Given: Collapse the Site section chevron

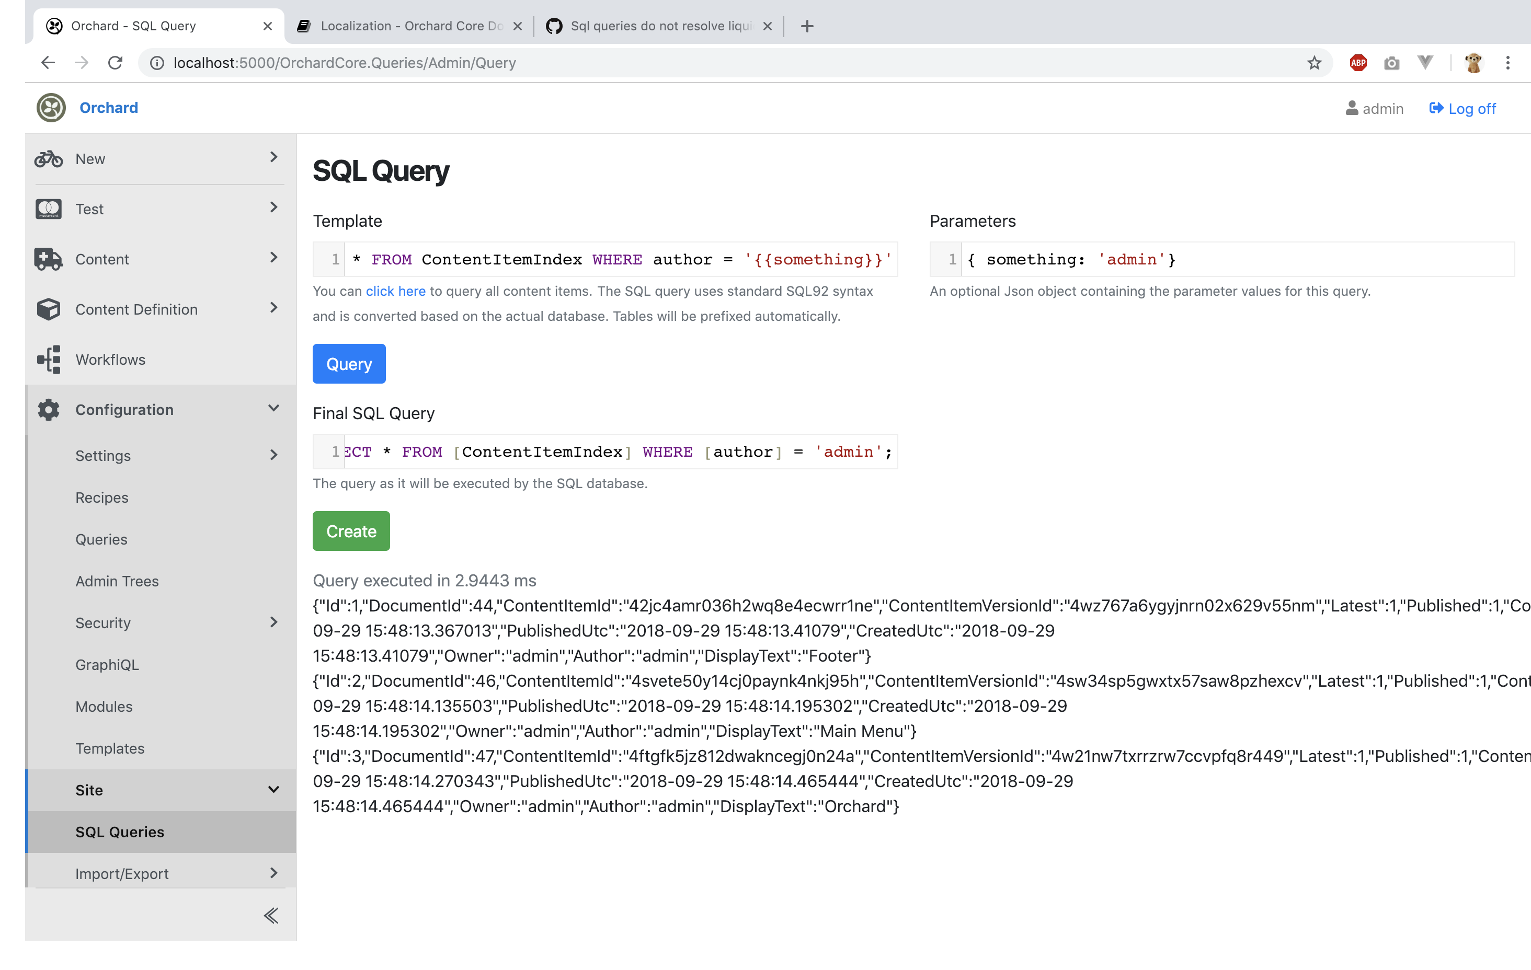Looking at the screenshot, I should click(274, 790).
